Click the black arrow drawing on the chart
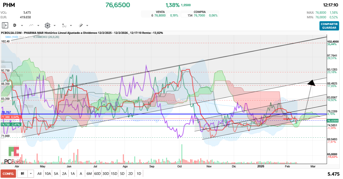Image resolution: width=343 pixels, height=179 pixels. pos(311,83)
